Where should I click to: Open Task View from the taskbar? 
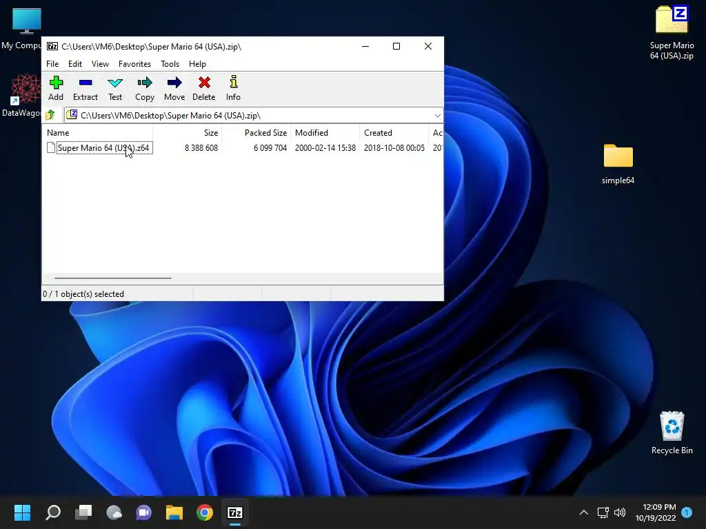coord(83,512)
